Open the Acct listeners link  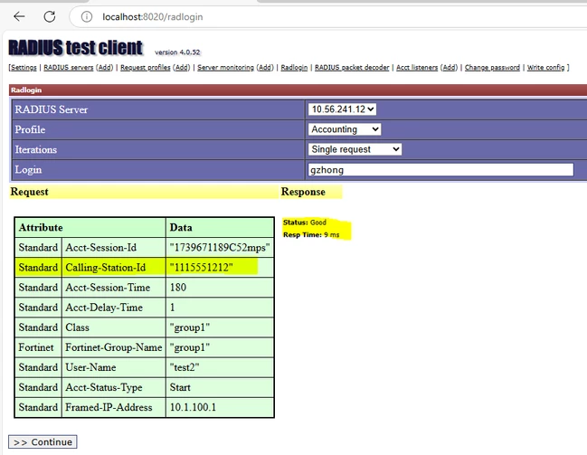tap(417, 68)
